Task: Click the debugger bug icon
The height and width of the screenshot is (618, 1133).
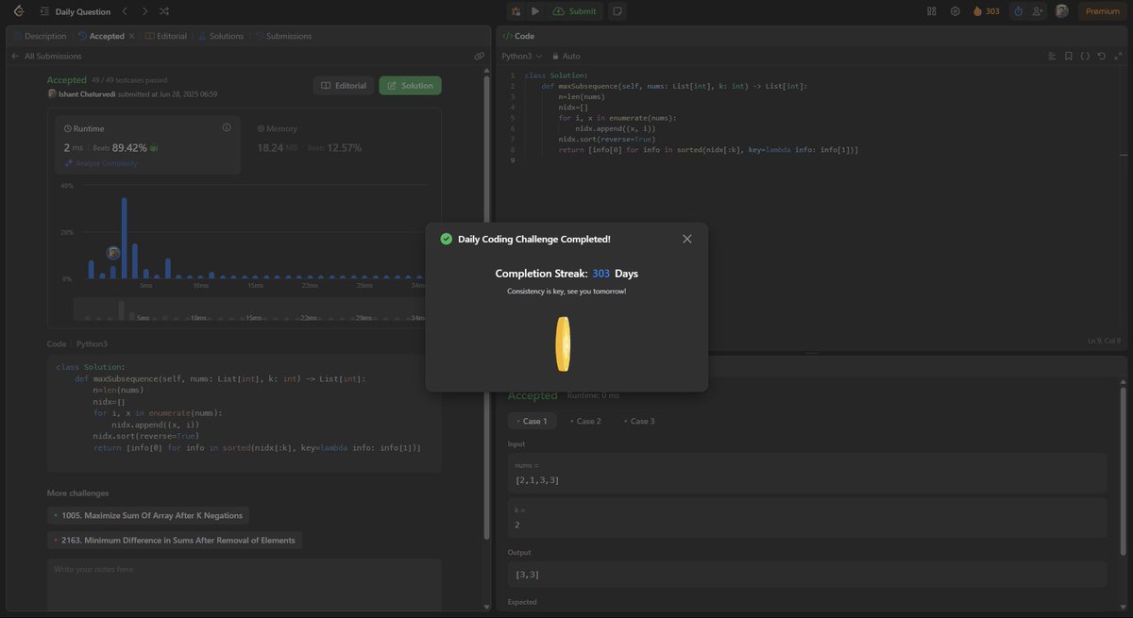Action: pyautogui.click(x=516, y=11)
